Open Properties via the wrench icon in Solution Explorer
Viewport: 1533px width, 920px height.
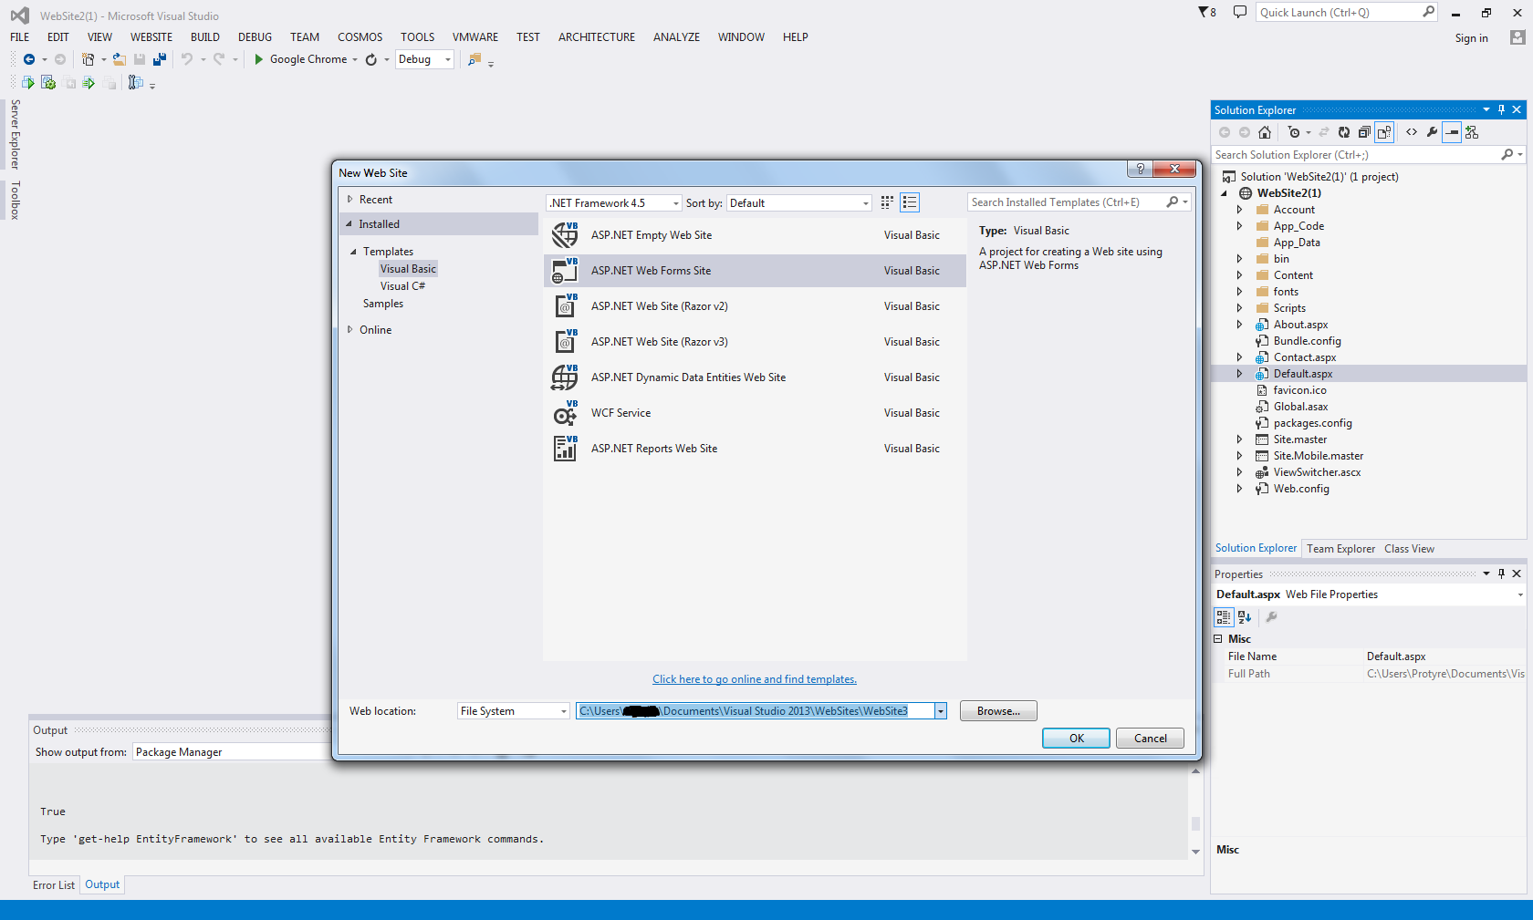1433,132
